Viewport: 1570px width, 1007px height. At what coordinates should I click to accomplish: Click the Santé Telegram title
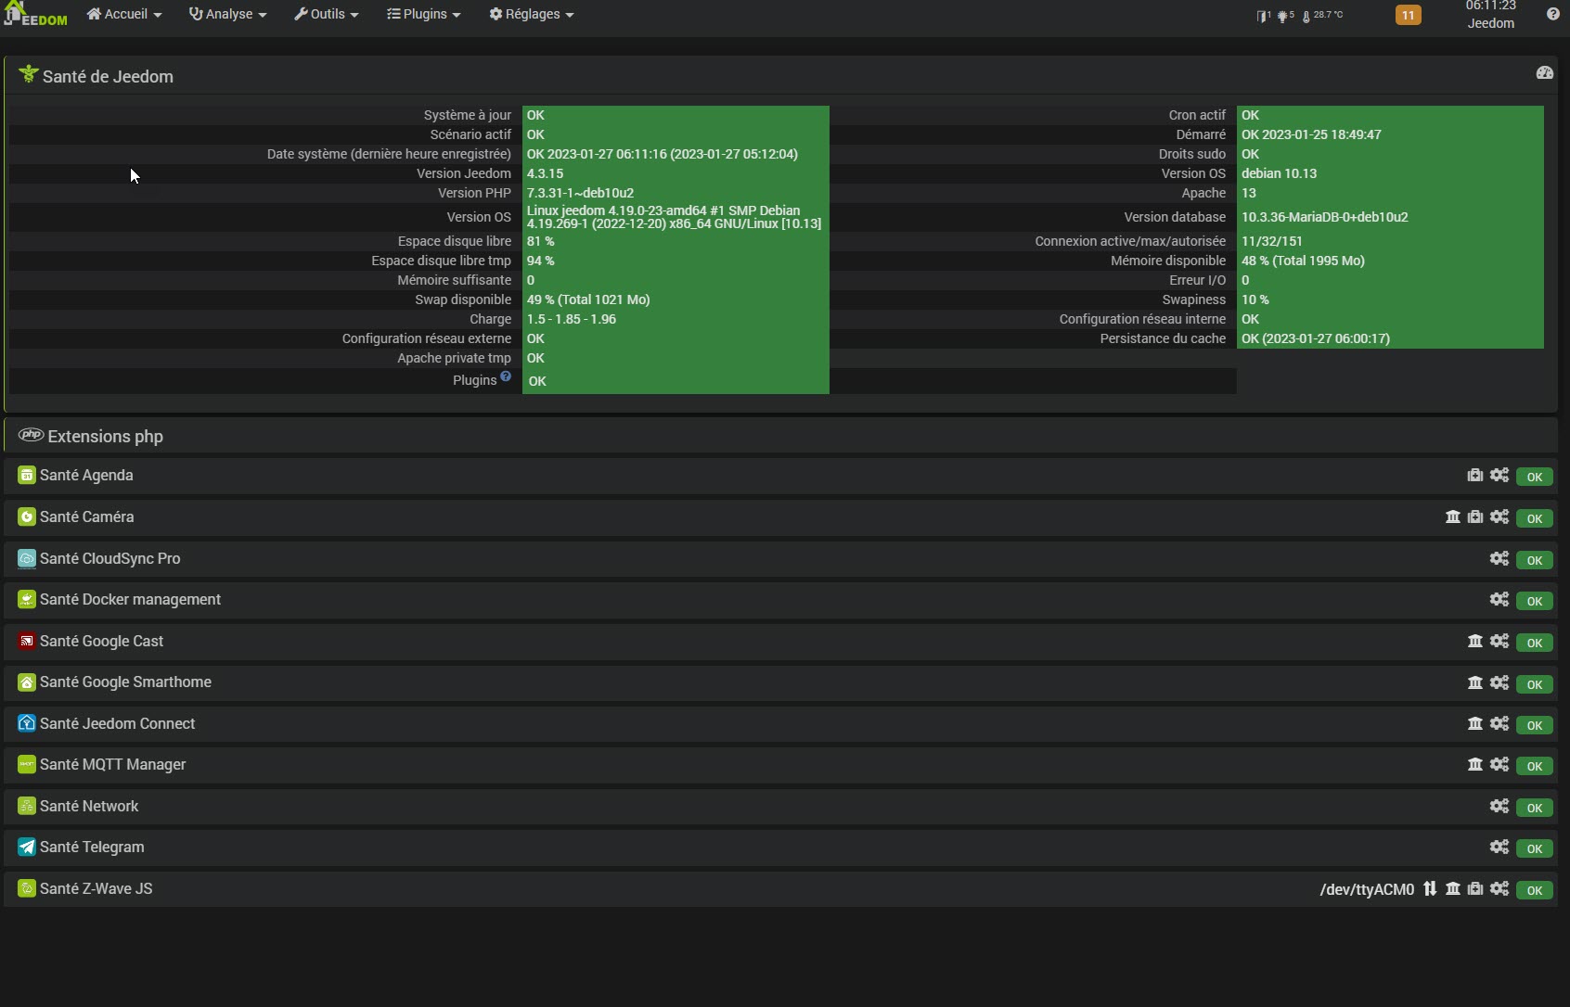[92, 848]
